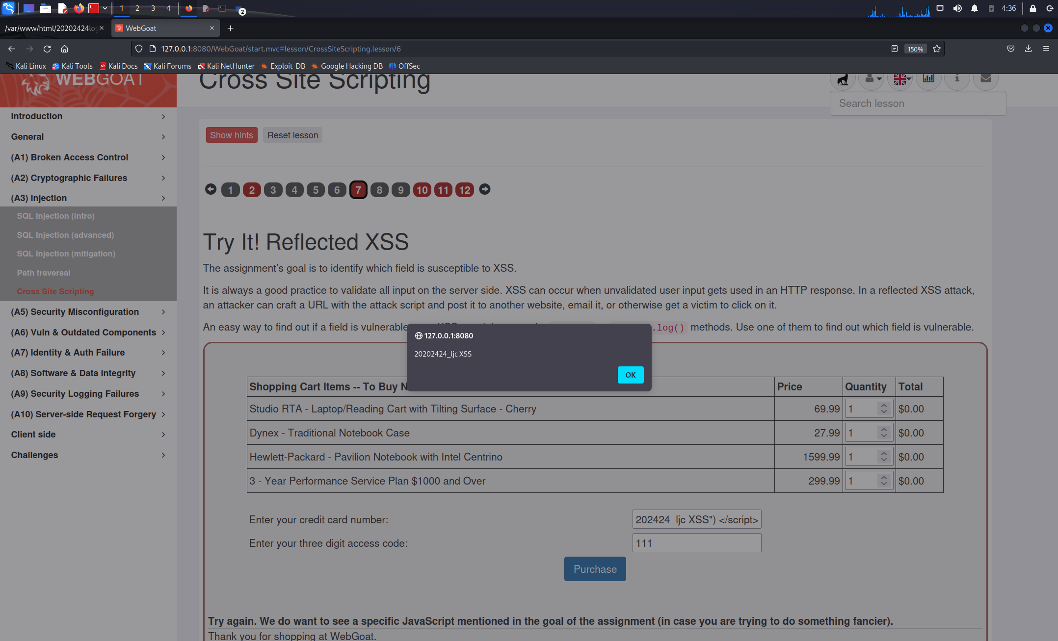
Task: Open the language flag dropdown
Action: (x=900, y=79)
